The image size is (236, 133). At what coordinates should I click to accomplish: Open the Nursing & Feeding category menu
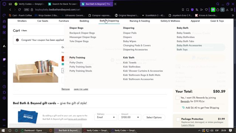(140, 21)
